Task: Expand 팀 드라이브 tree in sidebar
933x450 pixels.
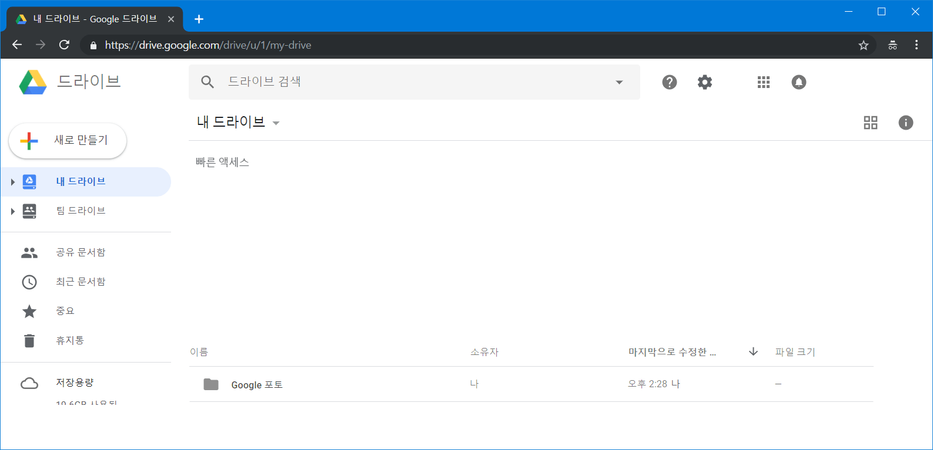Action: [x=12, y=211]
